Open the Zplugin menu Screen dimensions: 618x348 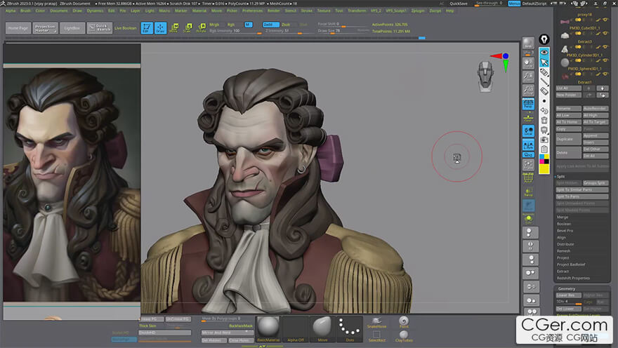418,11
